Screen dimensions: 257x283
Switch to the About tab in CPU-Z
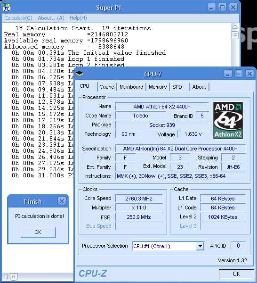point(199,87)
